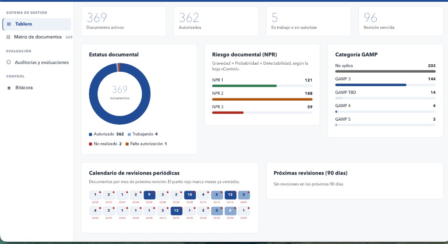The image size is (448, 244).
Task: Click the Próximas revisiones (90 días) heading
Action: [x=311, y=173]
